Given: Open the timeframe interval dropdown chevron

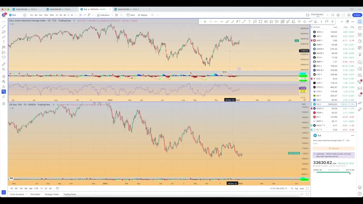Looking at the screenshot, I should tap(75, 15).
